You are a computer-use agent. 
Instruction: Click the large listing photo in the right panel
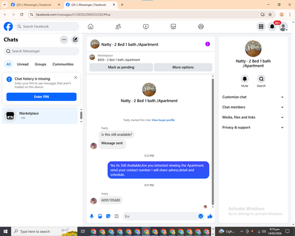pos(253,48)
